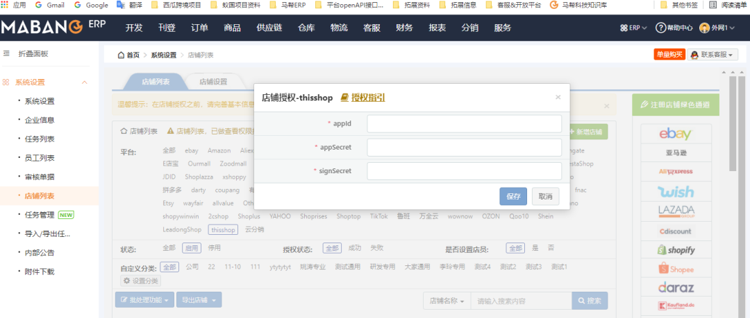The width and height of the screenshot is (750, 318).
Task: Open 设置分类 category settings
Action: [x=140, y=281]
